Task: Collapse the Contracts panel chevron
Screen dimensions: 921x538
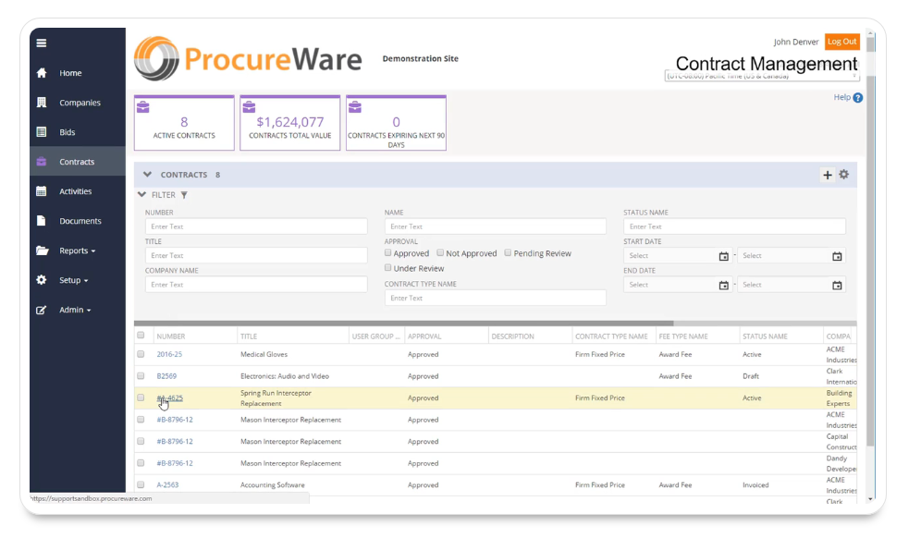Action: 146,175
